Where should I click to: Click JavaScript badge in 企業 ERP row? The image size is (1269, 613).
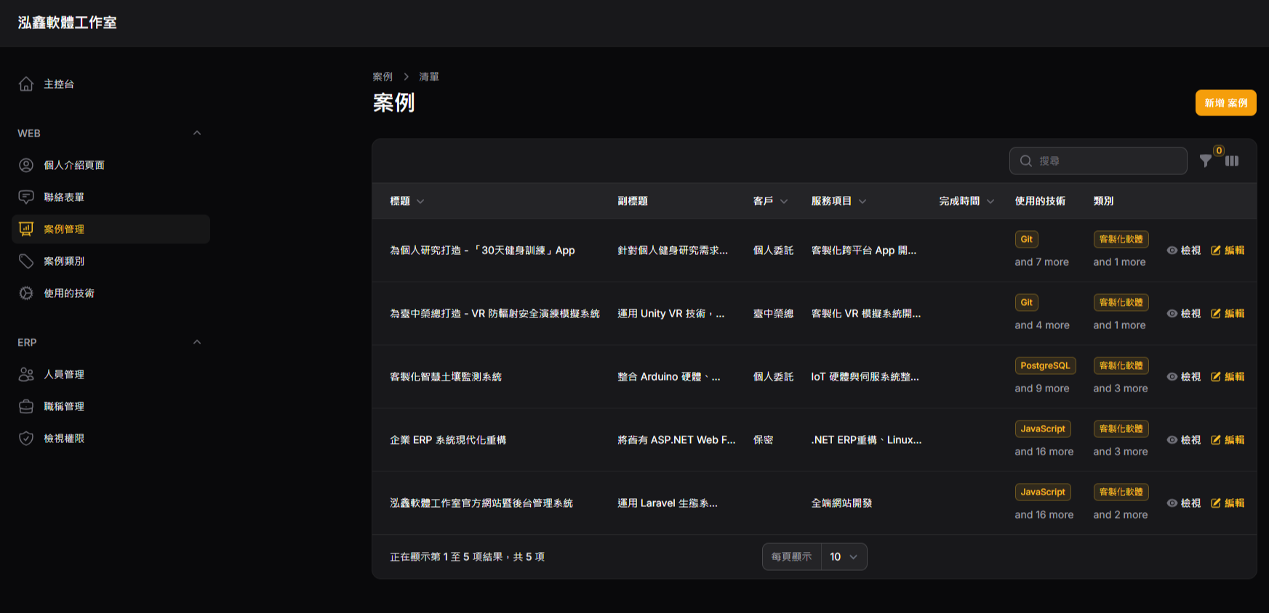click(x=1043, y=429)
